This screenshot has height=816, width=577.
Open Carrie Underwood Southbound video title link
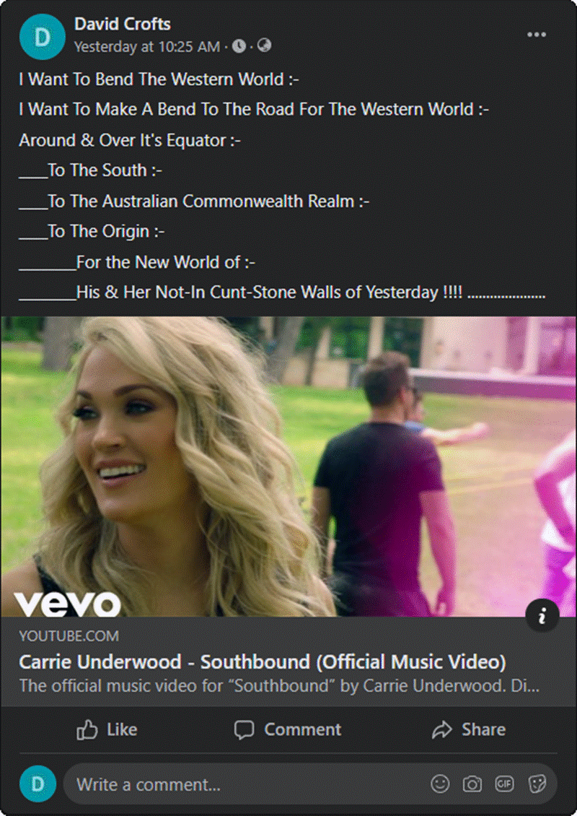click(263, 662)
